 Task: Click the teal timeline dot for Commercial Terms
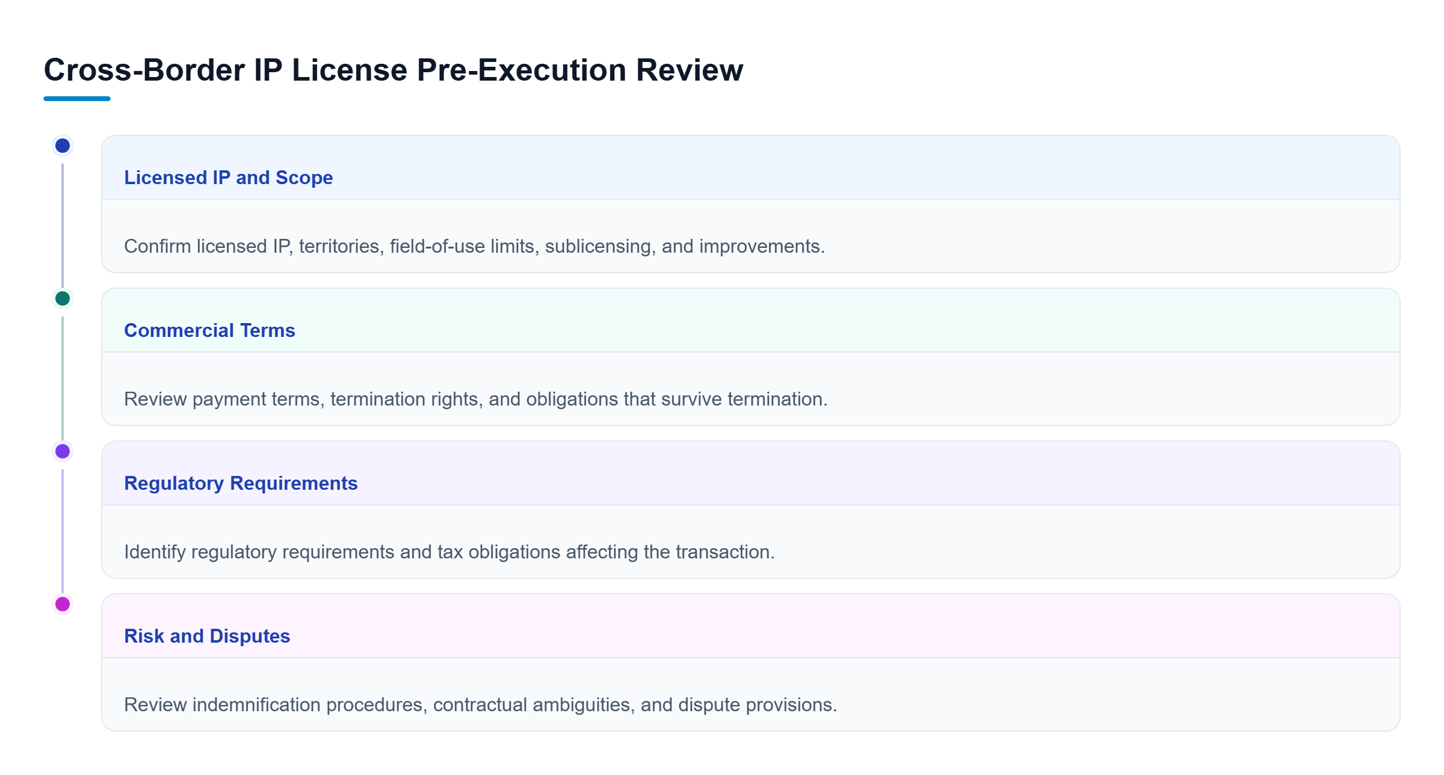63,298
